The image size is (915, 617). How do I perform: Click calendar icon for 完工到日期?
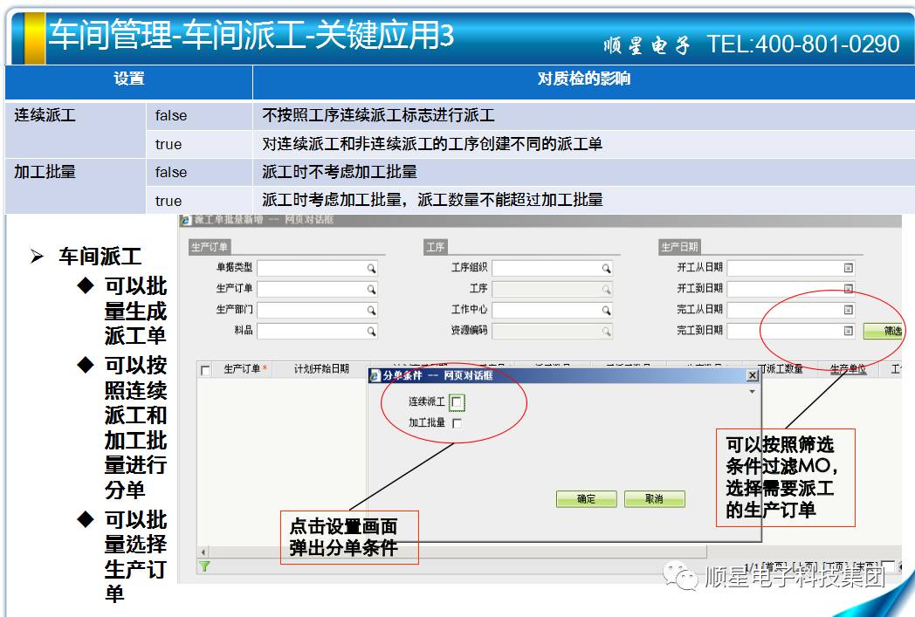pyautogui.click(x=848, y=331)
